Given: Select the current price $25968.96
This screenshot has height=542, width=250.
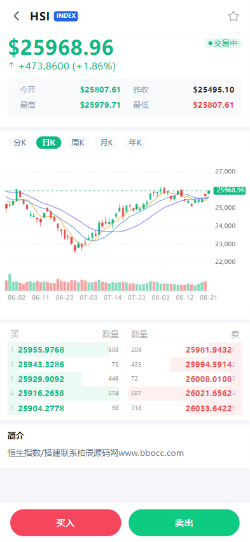Looking at the screenshot, I should click(x=61, y=48).
